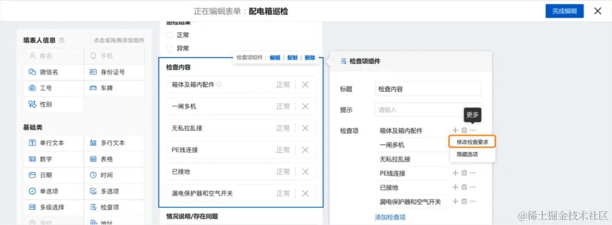Click move icon for 漏电保护器和空气开关 item

point(455,202)
